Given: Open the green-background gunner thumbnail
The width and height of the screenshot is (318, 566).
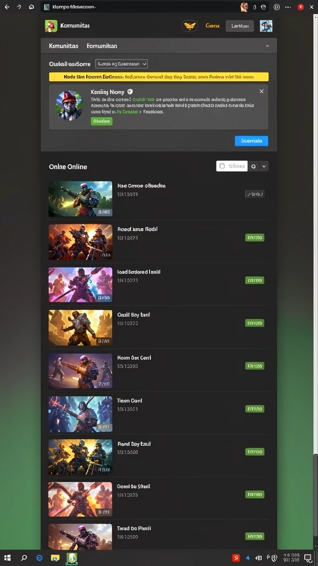Looking at the screenshot, I should click(81, 198).
